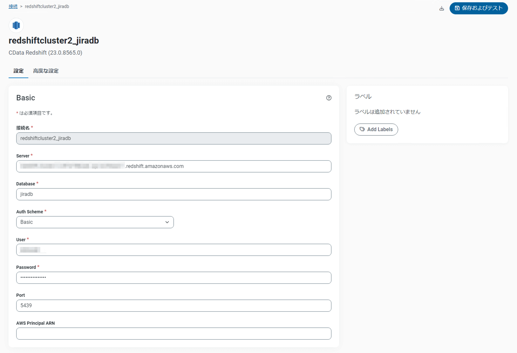
Task: Select the Port field showing 5439
Action: pyautogui.click(x=173, y=306)
